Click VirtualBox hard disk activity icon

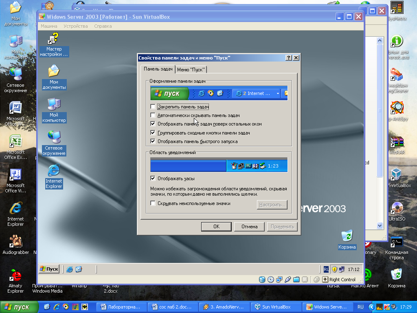(x=262, y=280)
